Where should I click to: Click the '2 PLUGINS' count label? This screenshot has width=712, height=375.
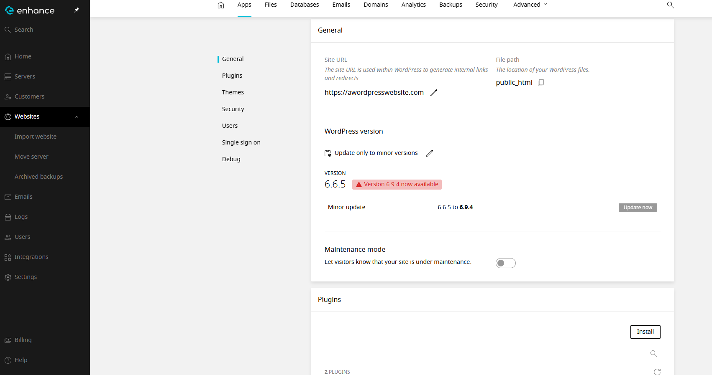[337, 372]
